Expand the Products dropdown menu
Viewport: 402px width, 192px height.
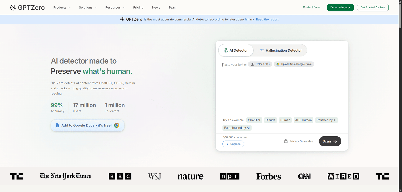point(62,8)
